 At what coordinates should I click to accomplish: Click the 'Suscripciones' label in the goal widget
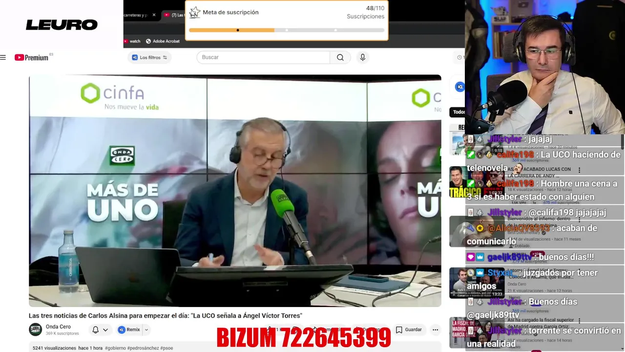[365, 17]
